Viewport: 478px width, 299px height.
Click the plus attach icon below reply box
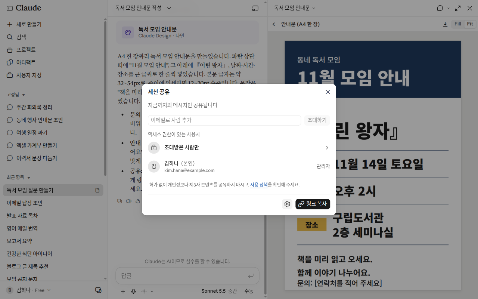click(x=123, y=291)
